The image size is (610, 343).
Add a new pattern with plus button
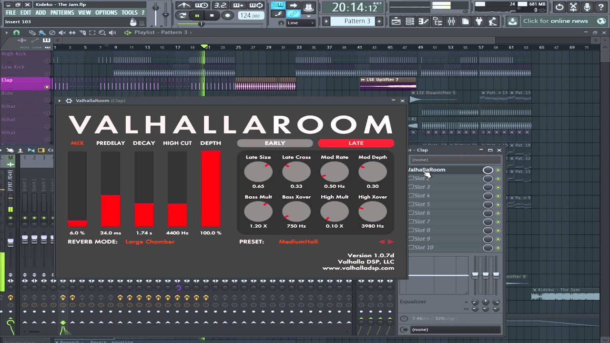379,21
